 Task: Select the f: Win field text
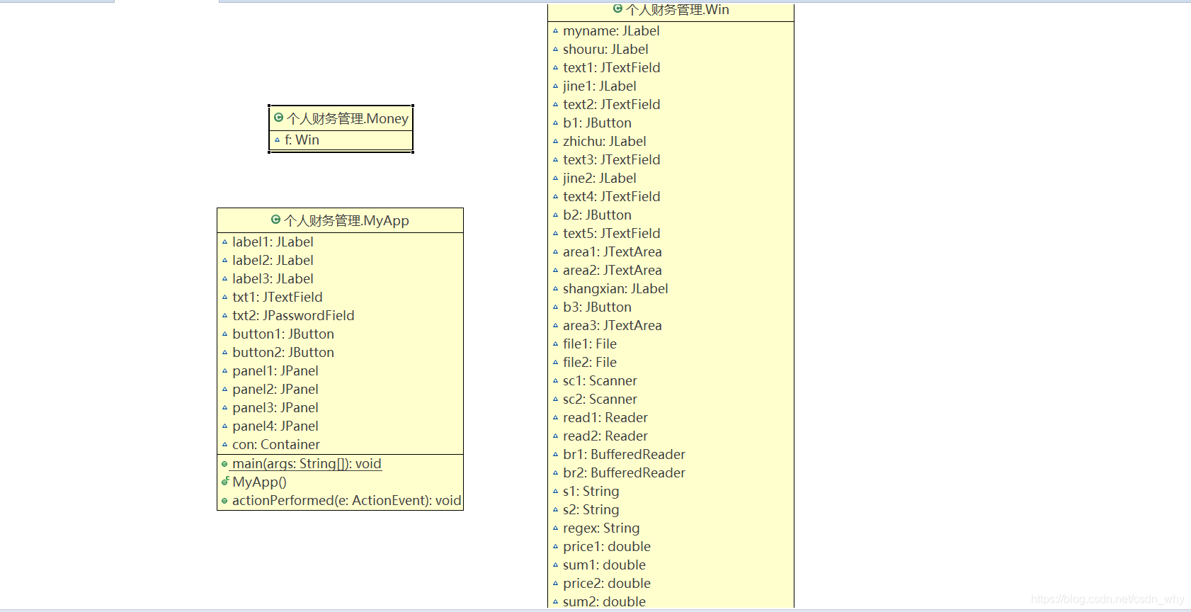[x=302, y=140]
